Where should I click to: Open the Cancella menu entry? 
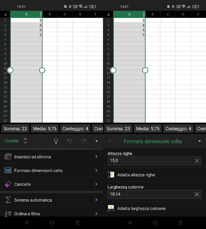51,184
